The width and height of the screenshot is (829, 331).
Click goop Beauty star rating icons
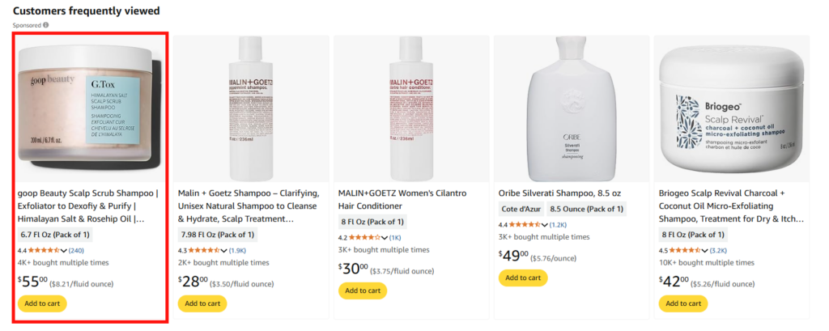point(44,251)
